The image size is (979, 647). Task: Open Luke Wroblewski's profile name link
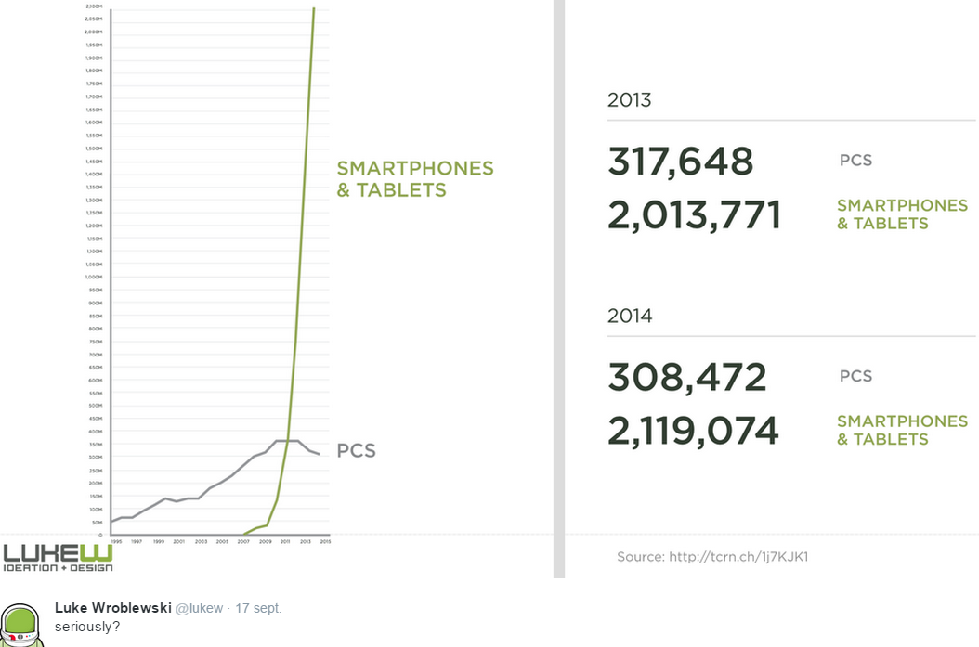(x=112, y=608)
